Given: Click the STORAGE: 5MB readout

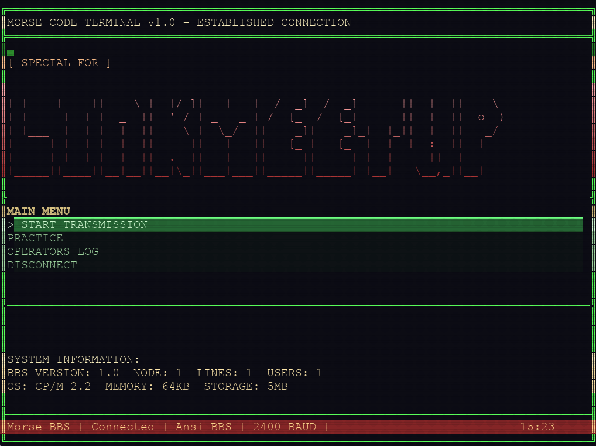Looking at the screenshot, I should point(246,387).
